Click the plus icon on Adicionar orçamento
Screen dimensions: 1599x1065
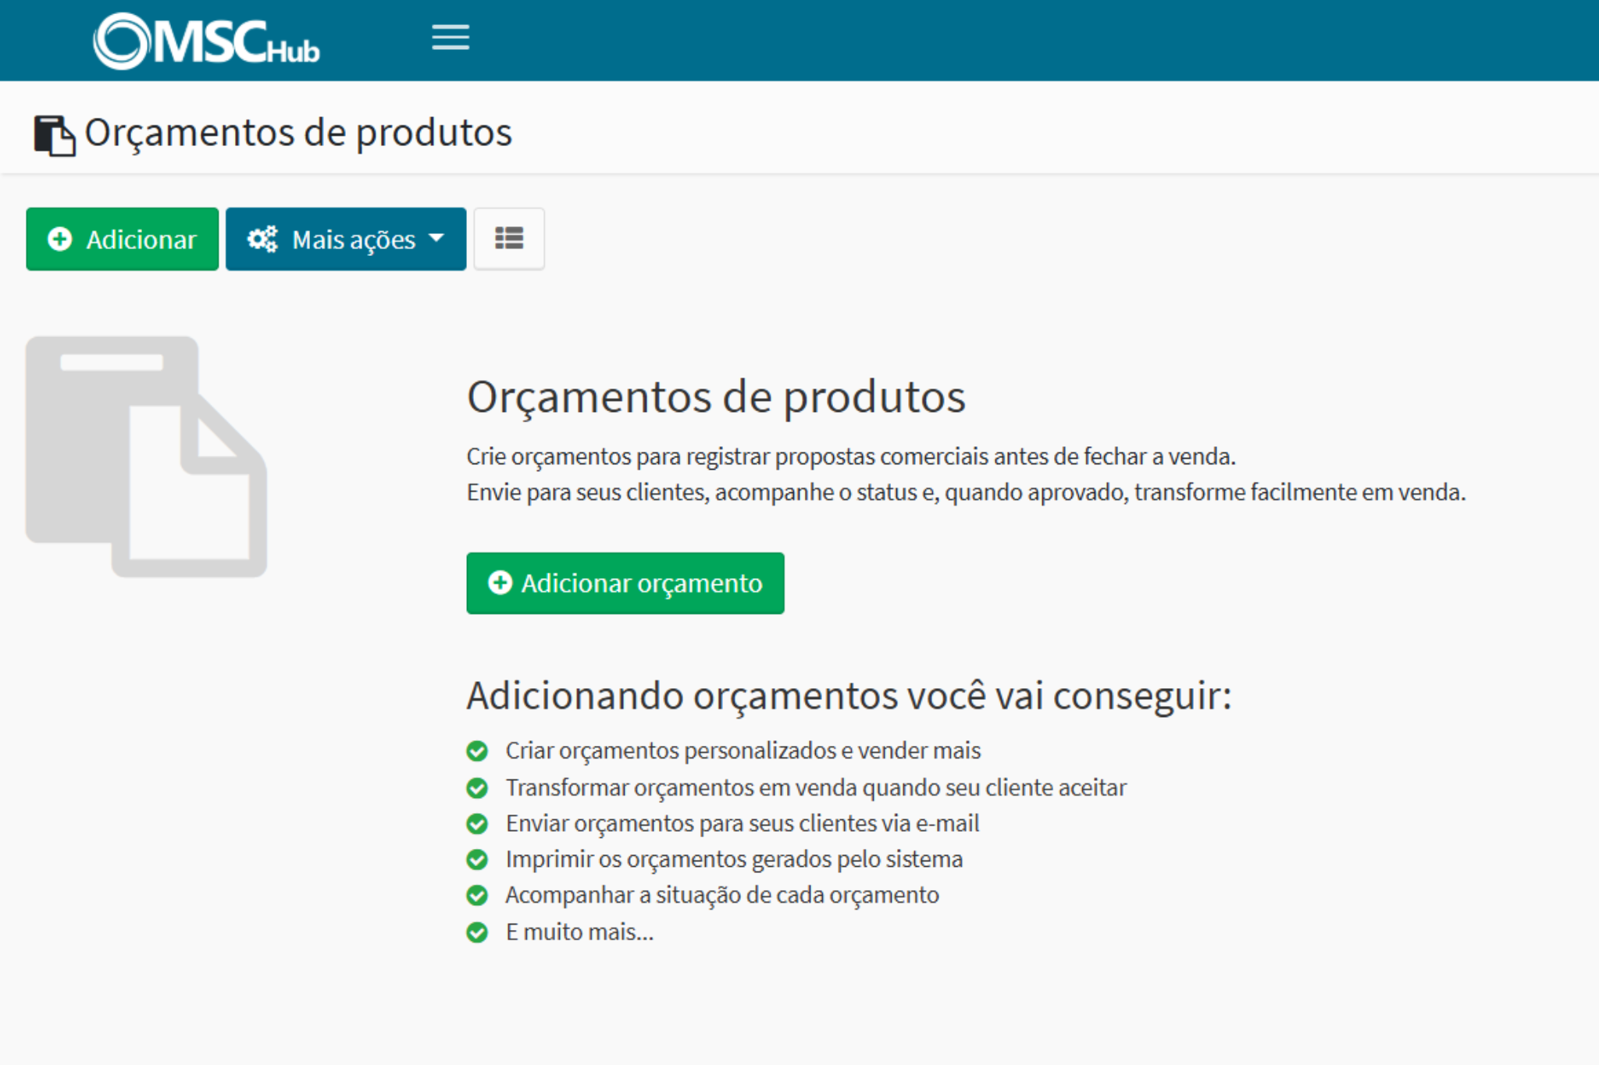pos(500,582)
